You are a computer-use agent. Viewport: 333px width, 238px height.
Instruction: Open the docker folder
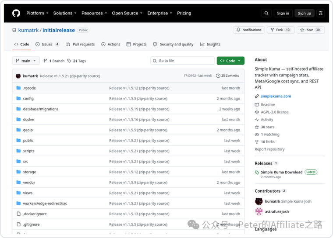coord(28,119)
